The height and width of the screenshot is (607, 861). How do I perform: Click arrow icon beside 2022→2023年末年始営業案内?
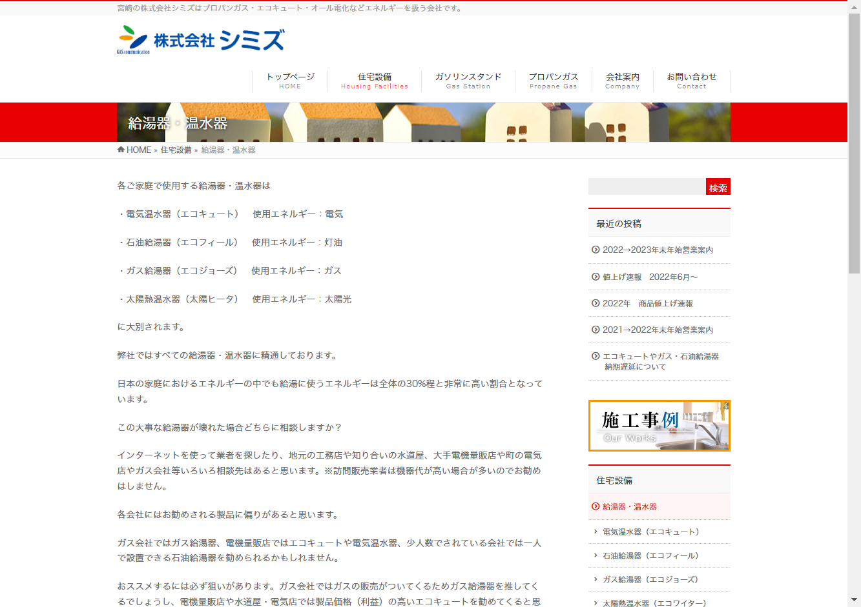pos(596,250)
